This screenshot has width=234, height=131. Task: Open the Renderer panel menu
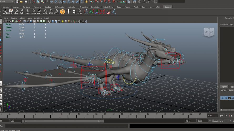click(38, 18)
